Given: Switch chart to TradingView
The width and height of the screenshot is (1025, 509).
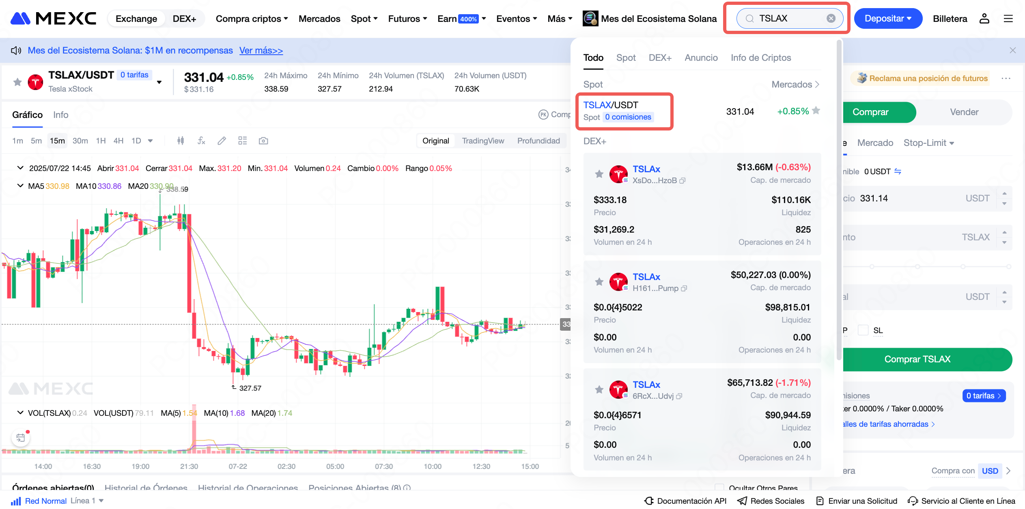Looking at the screenshot, I should tap(483, 141).
